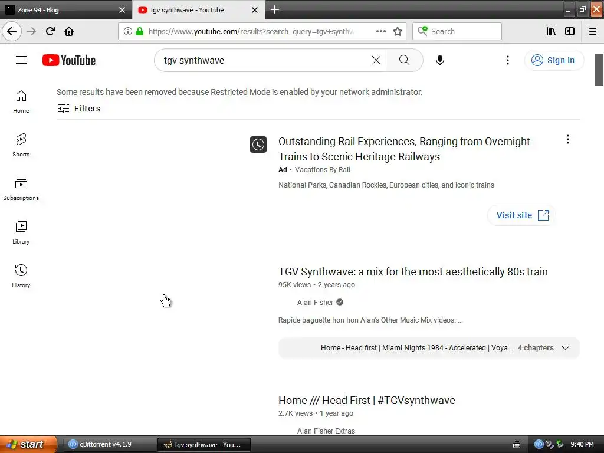Open Shorts in YouTube sidebar

(21, 145)
